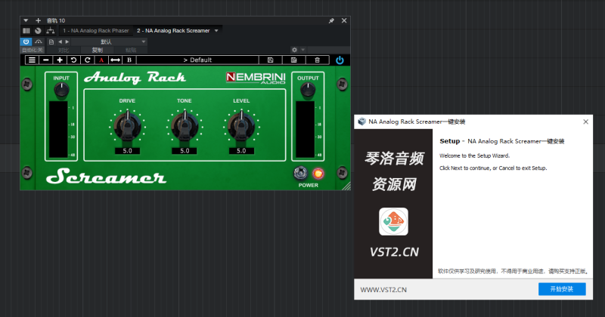Click the round dial icon in header

[x=38, y=30]
